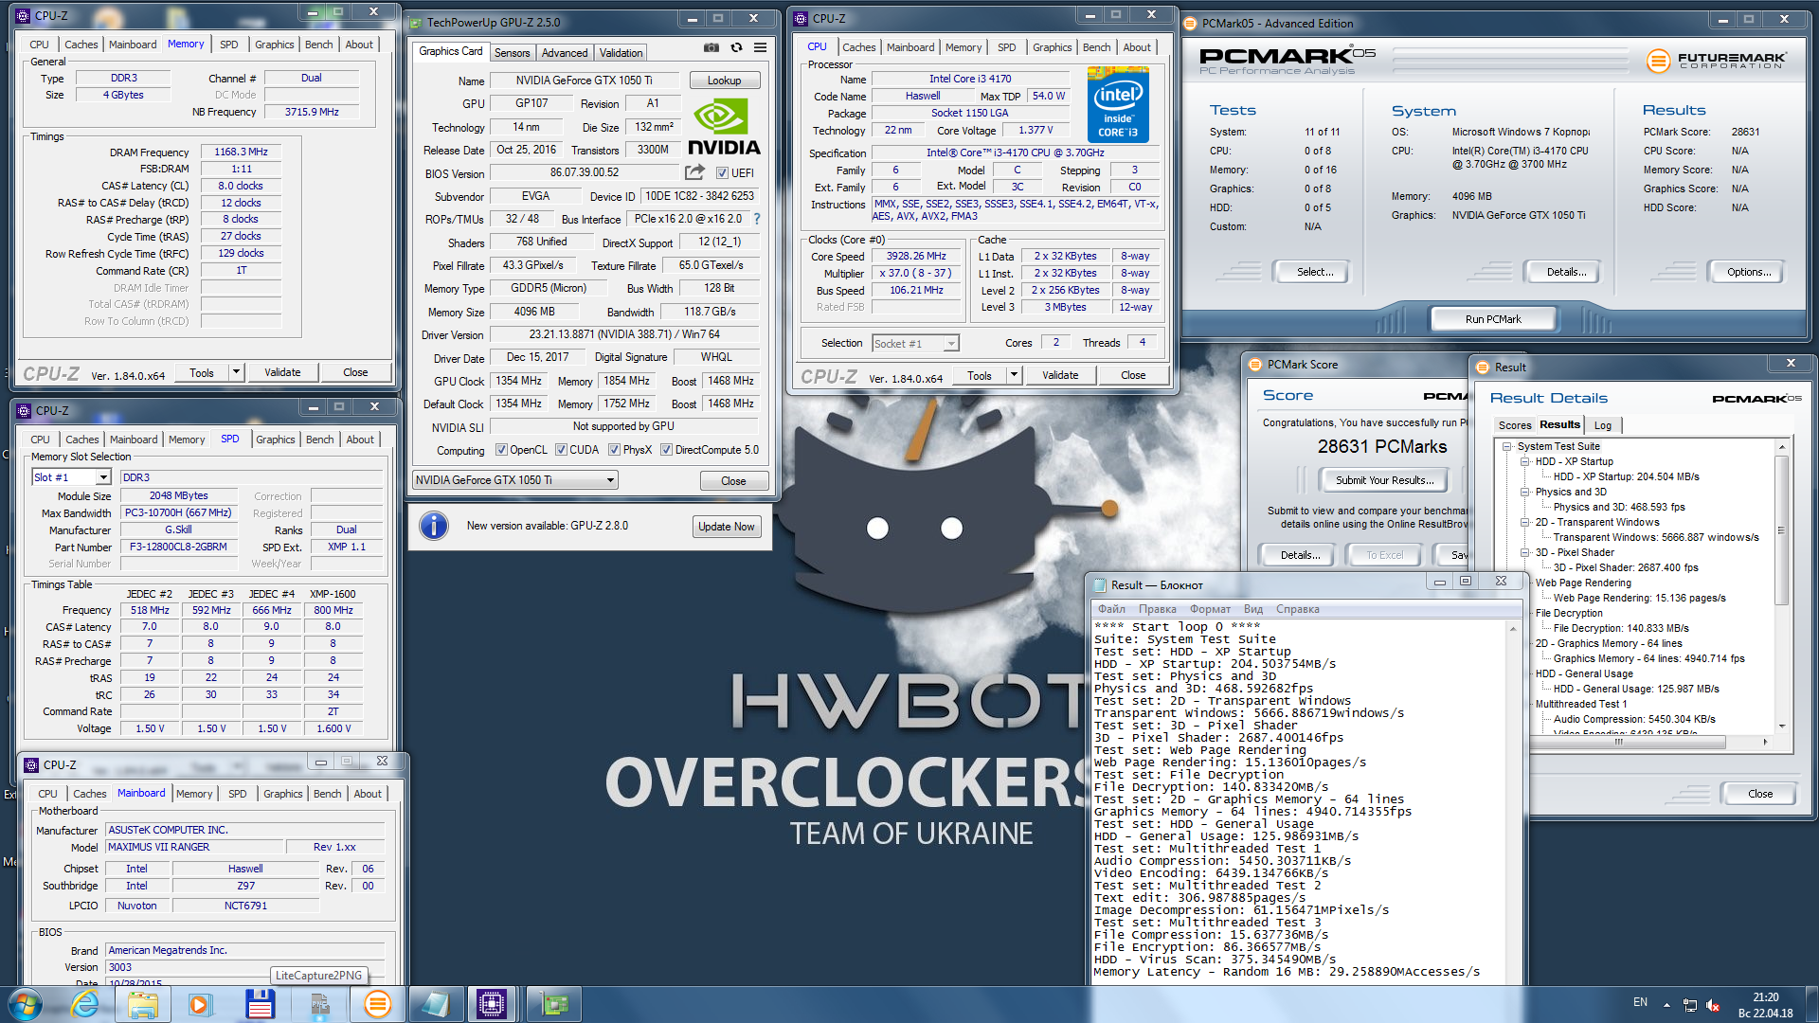Click Select button under PCMark Tests
This screenshot has width=1819, height=1023.
[x=1315, y=272]
